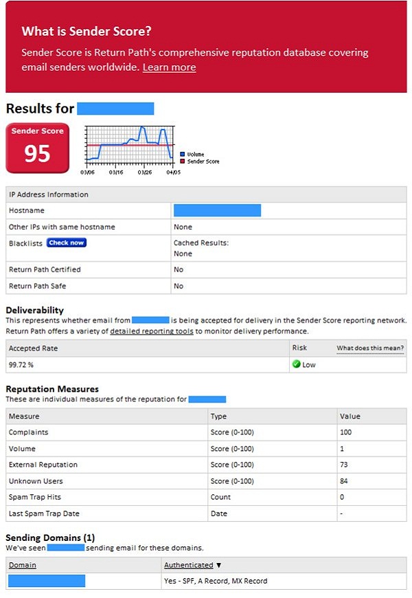Click the Sender Score 95 badge

[x=37, y=148]
